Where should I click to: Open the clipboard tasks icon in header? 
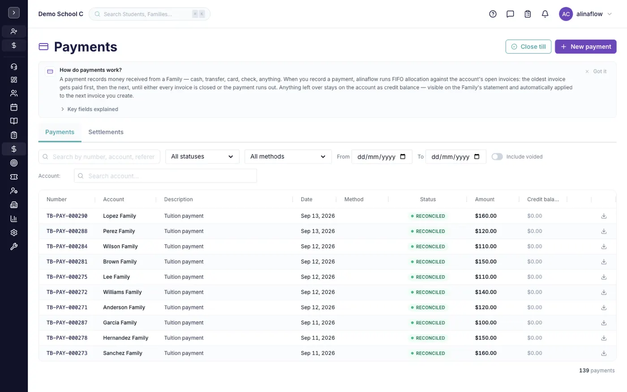(528, 14)
